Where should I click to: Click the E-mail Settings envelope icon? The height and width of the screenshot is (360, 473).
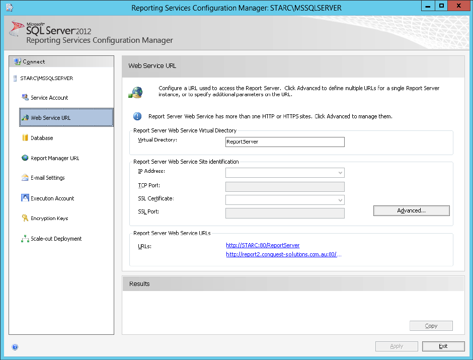click(25, 177)
